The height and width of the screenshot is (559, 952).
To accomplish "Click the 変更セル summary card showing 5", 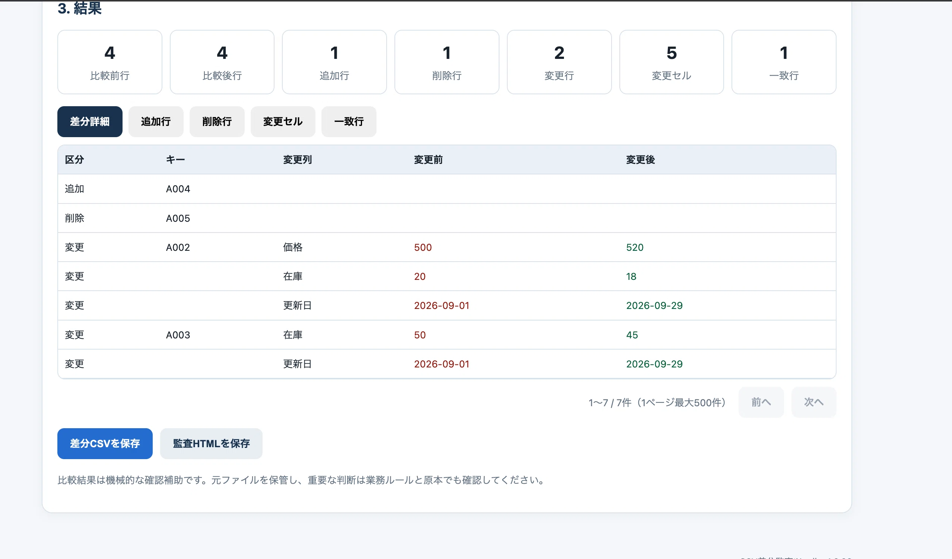I will pos(671,62).
